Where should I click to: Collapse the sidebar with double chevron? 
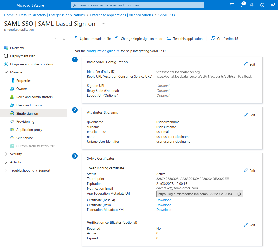(x=64, y=39)
